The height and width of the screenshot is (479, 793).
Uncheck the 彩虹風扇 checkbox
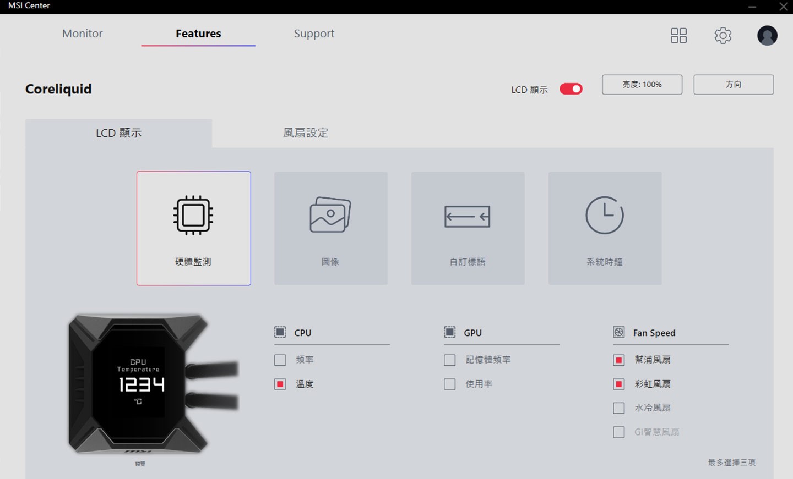pos(619,384)
